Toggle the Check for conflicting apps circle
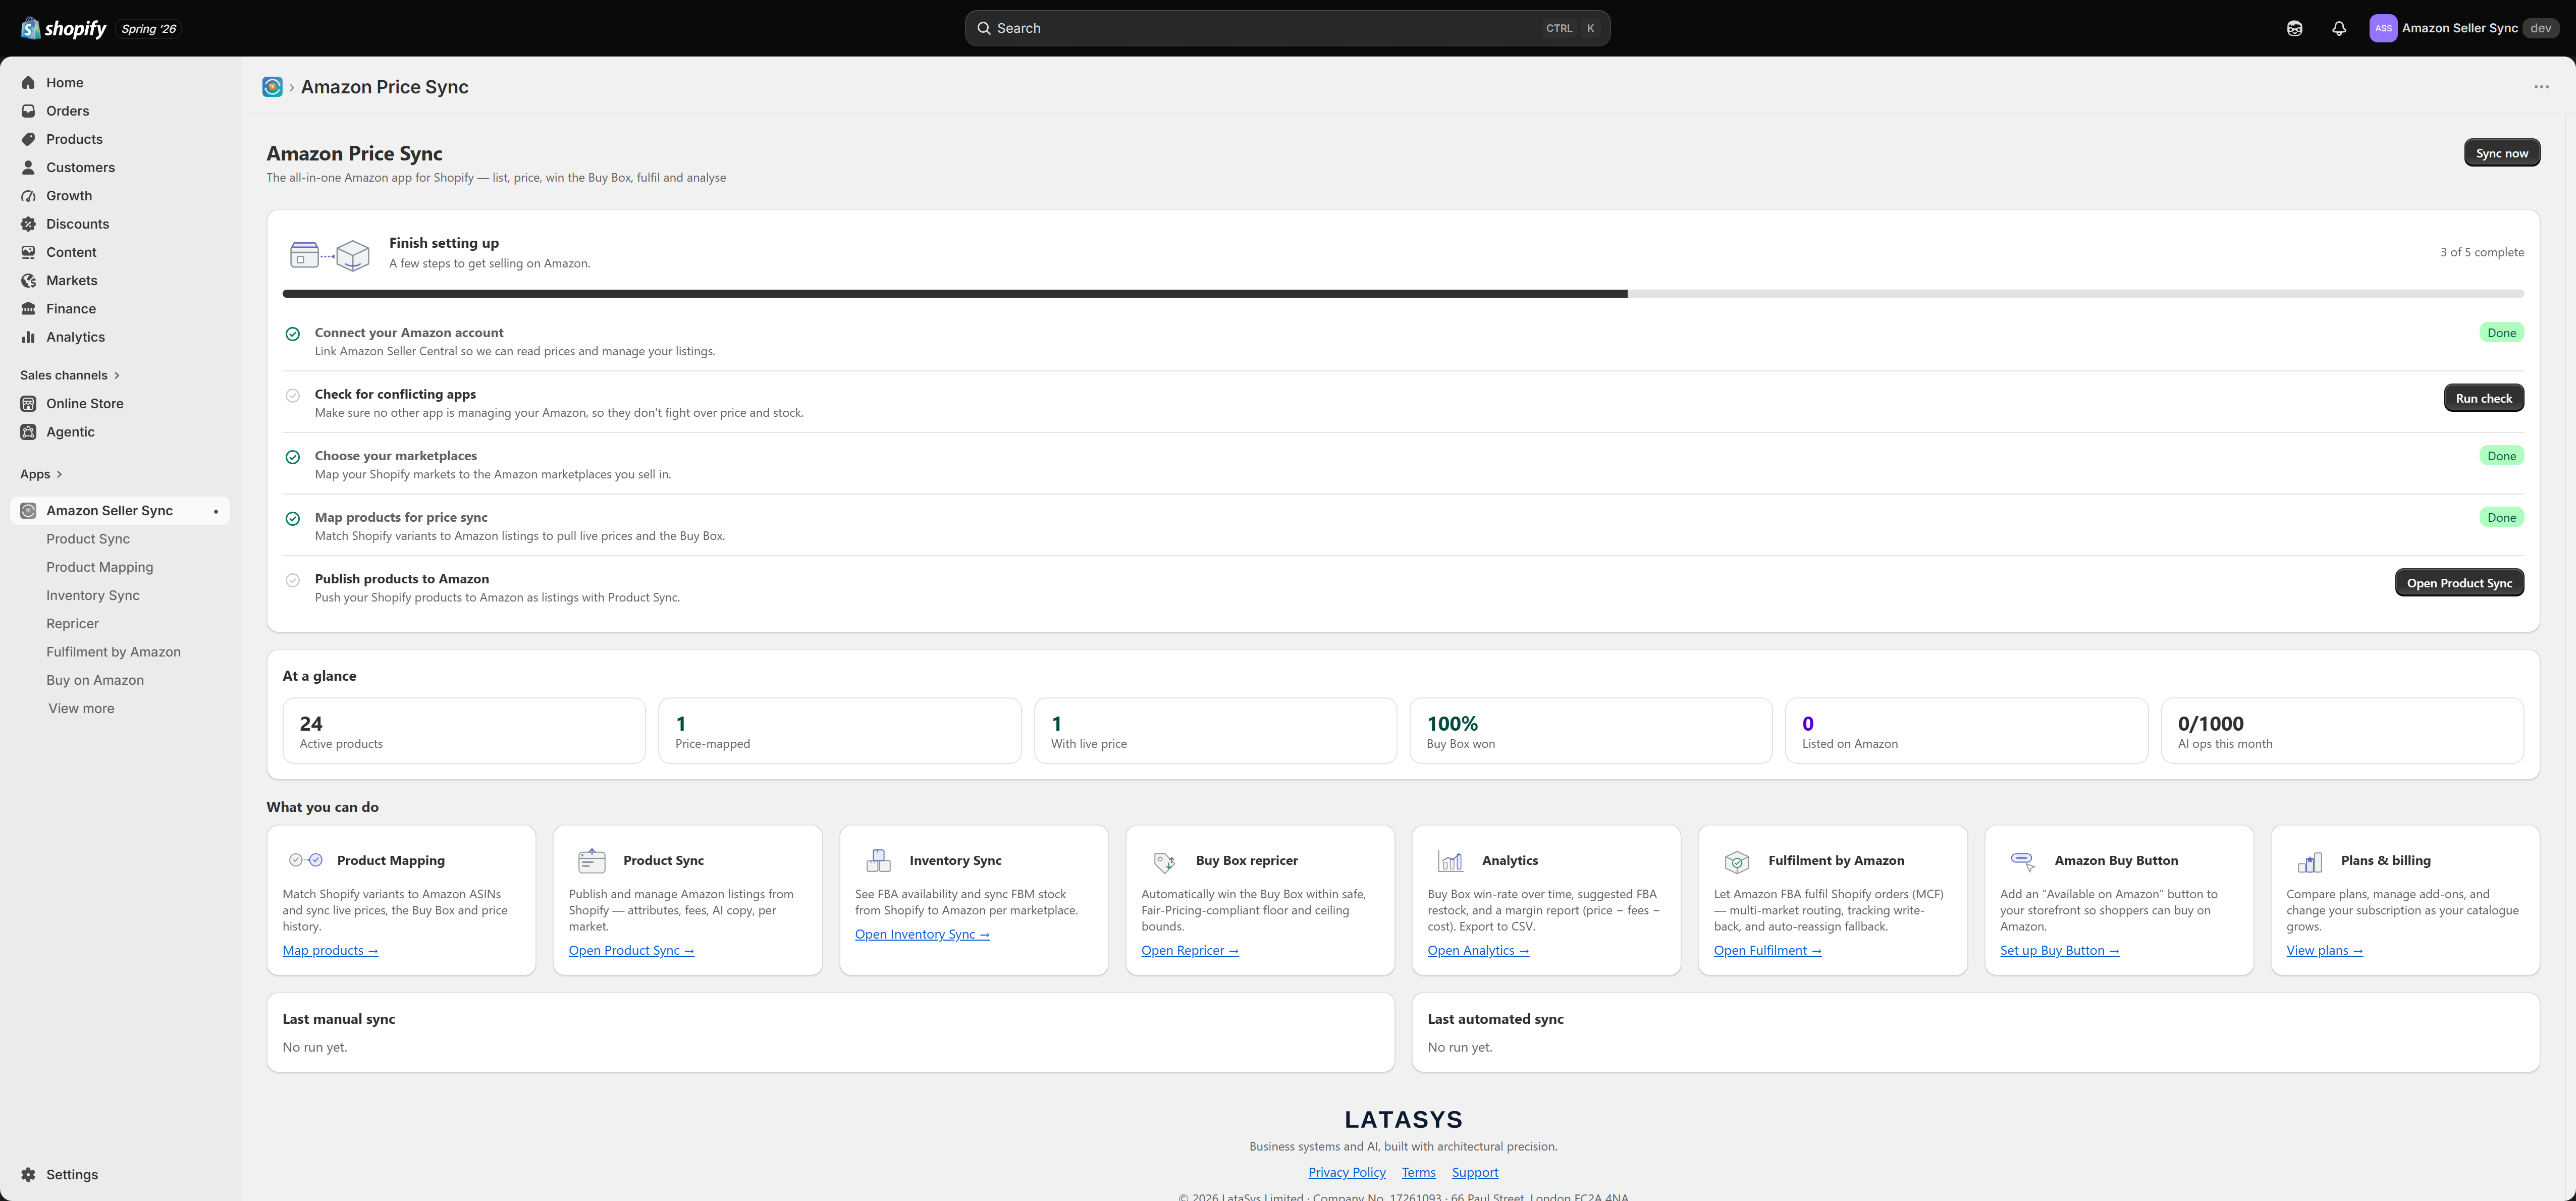Viewport: 2576px width, 1201px height. [293, 395]
